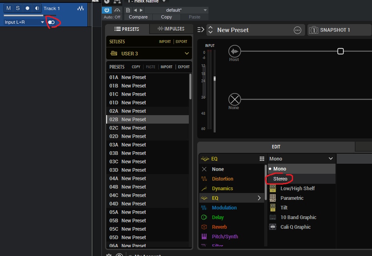Screen dimensions: 372x256
Task: Switch to the IMPULSES tab
Action: tap(171, 29)
